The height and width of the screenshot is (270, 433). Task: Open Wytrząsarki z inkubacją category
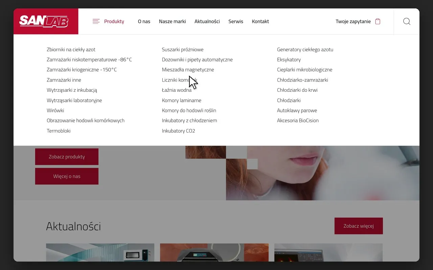coord(72,90)
